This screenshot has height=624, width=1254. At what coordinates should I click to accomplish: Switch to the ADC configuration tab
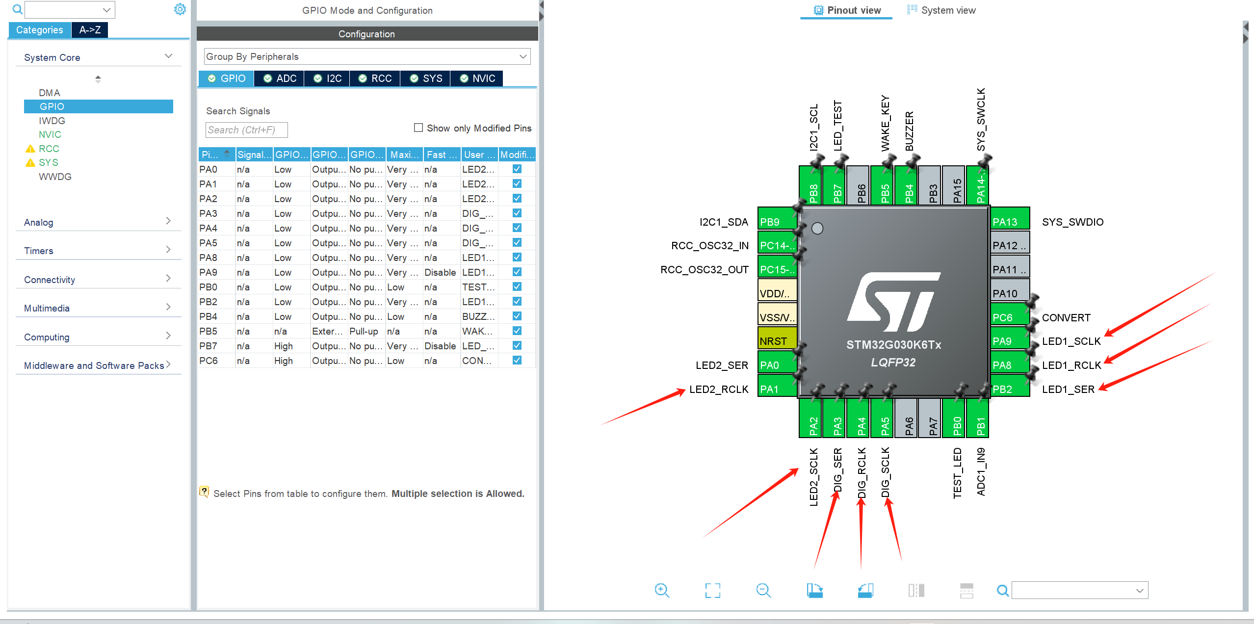(x=280, y=78)
